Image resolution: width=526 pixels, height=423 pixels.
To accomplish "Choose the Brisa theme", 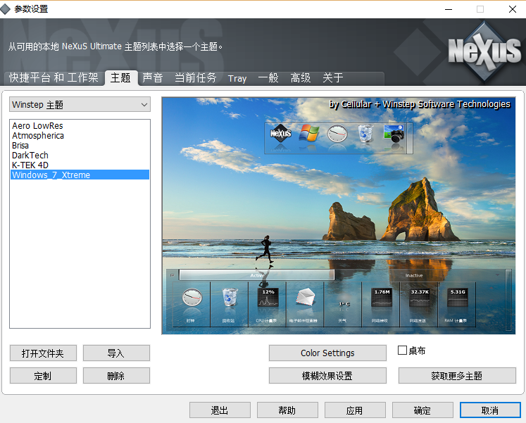I will [80, 146].
